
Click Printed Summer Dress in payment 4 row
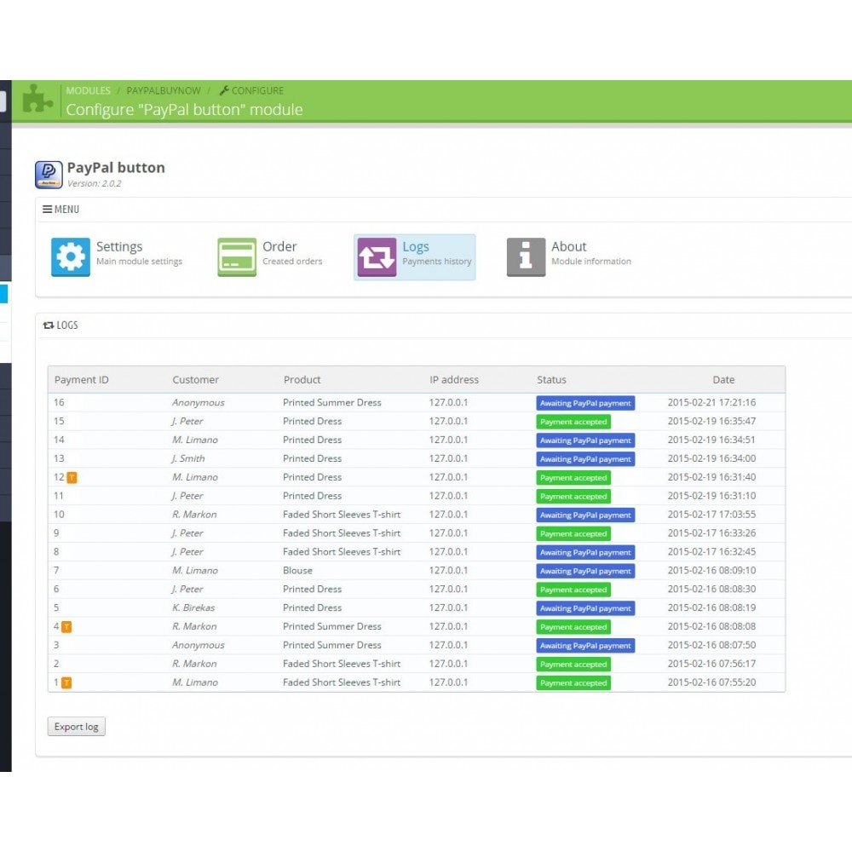(332, 626)
